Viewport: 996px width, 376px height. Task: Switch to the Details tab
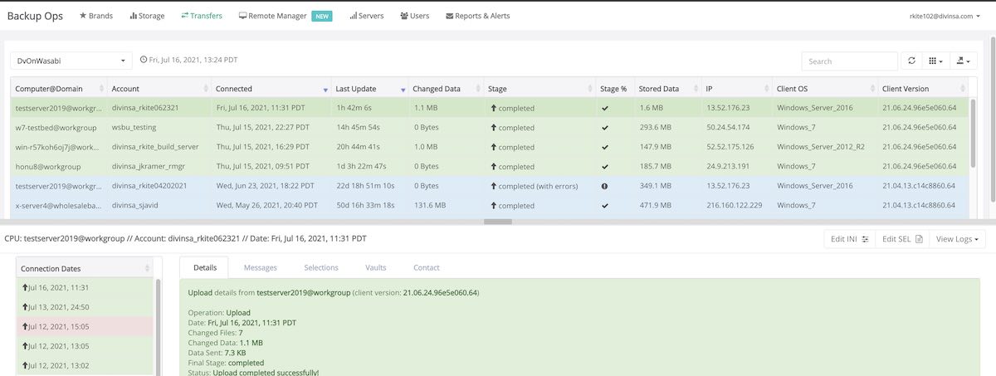205,267
